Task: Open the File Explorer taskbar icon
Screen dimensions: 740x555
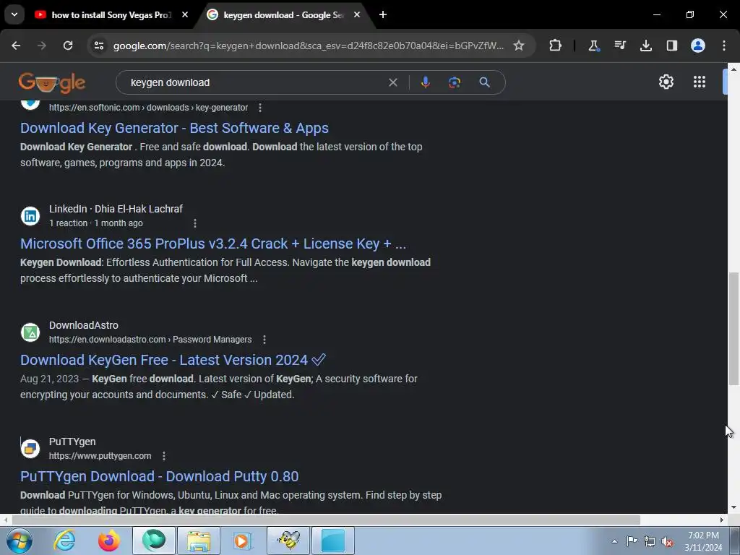Action: [x=198, y=541]
